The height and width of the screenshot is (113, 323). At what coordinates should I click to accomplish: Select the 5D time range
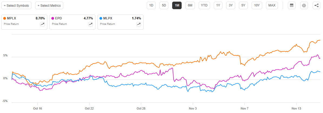[x=164, y=5]
